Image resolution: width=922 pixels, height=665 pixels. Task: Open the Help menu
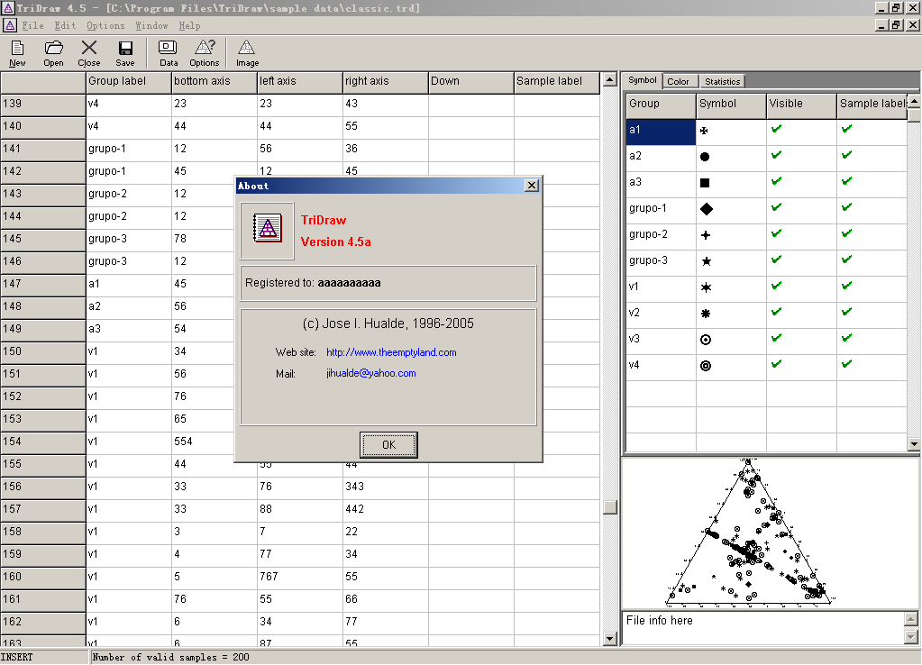[189, 25]
